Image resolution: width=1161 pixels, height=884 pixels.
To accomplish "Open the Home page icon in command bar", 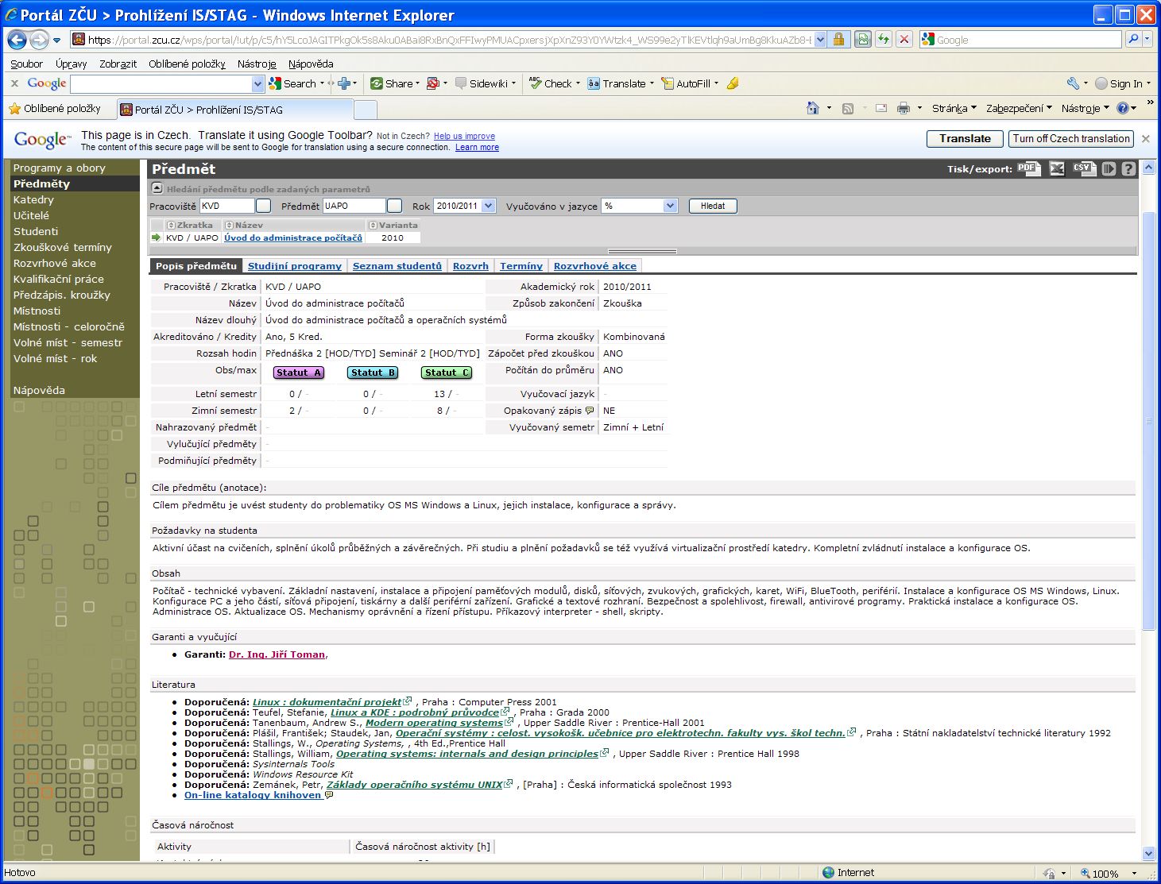I will pos(812,108).
